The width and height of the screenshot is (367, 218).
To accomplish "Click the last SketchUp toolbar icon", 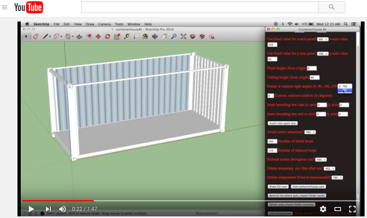I will tap(212, 37).
